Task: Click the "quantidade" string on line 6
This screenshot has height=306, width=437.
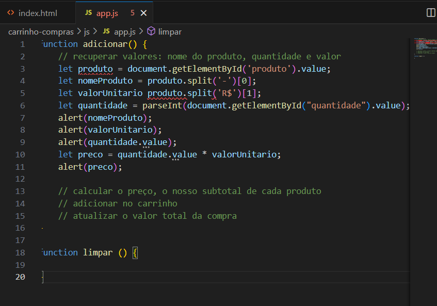Action: (x=336, y=106)
